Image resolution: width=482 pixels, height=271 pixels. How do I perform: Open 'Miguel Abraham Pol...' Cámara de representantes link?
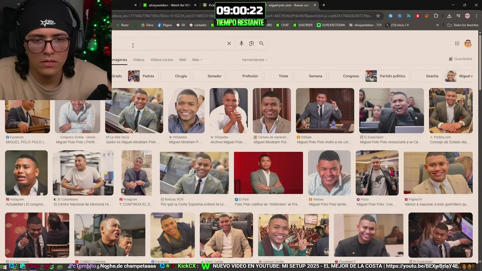coord(272,142)
